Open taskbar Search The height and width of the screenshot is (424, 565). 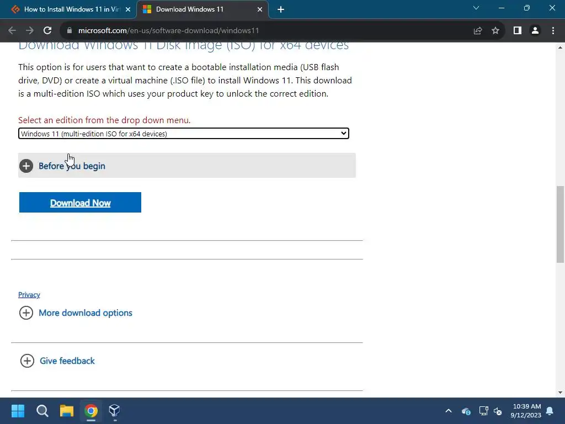pyautogui.click(x=42, y=411)
